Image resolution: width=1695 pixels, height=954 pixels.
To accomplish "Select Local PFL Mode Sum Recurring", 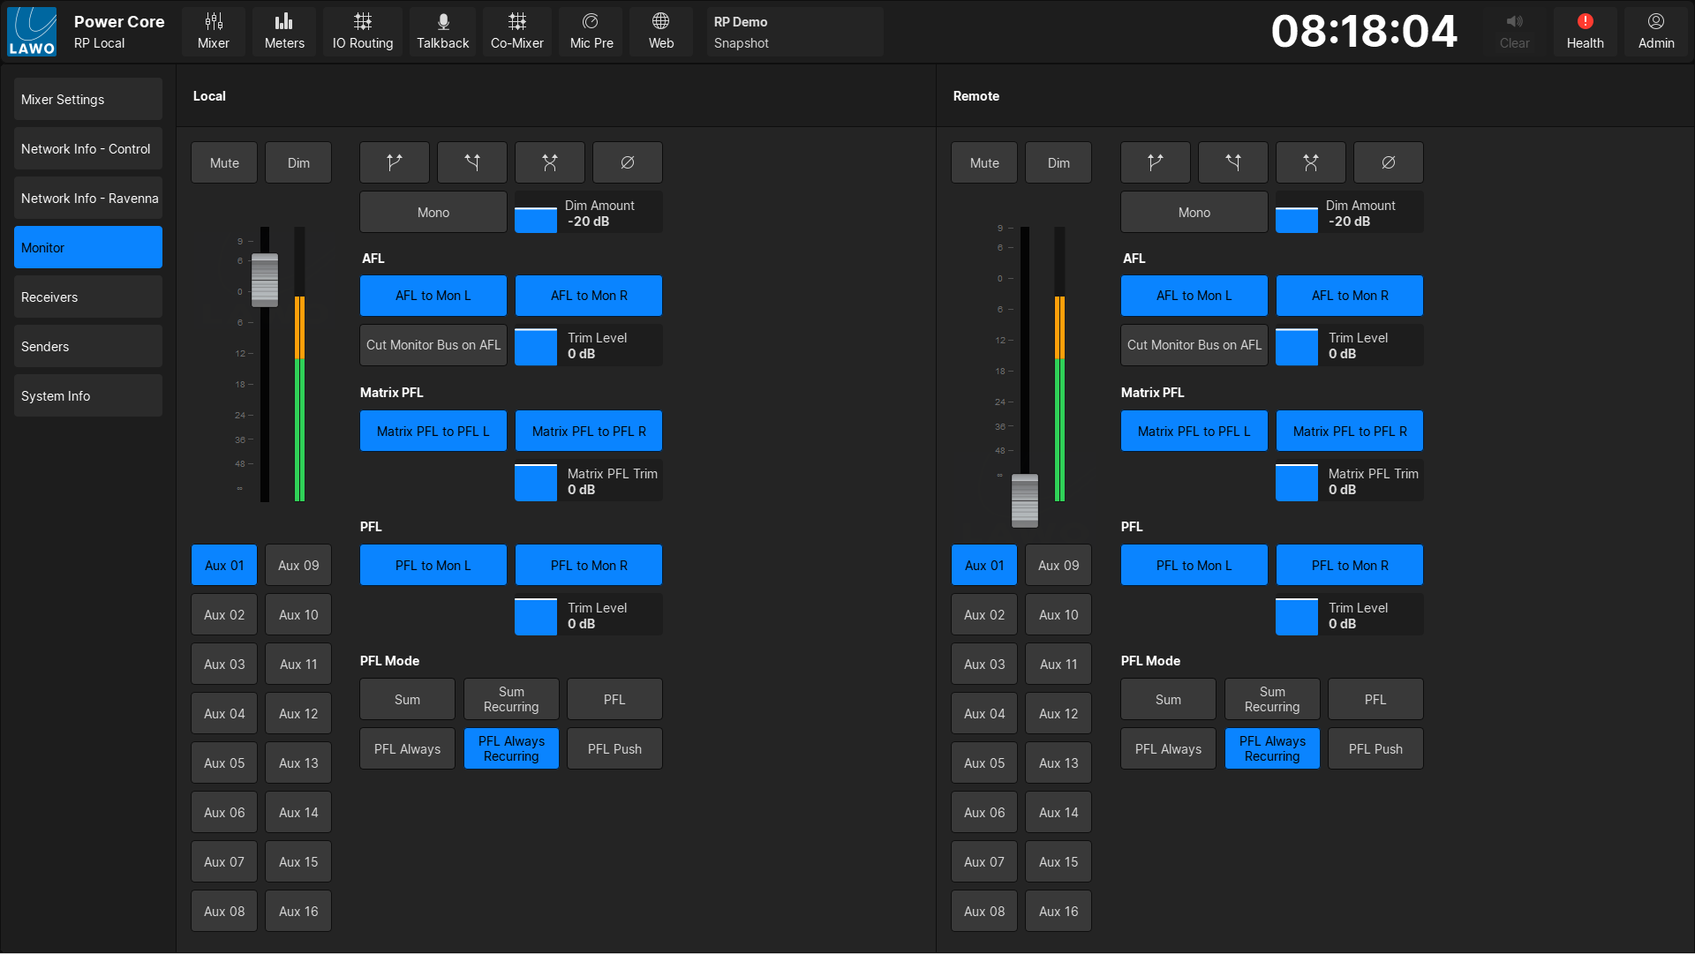I will 510,699.
